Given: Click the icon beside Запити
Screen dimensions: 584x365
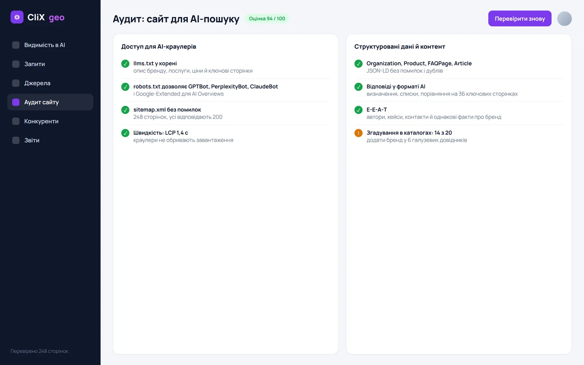Looking at the screenshot, I should (x=16, y=64).
